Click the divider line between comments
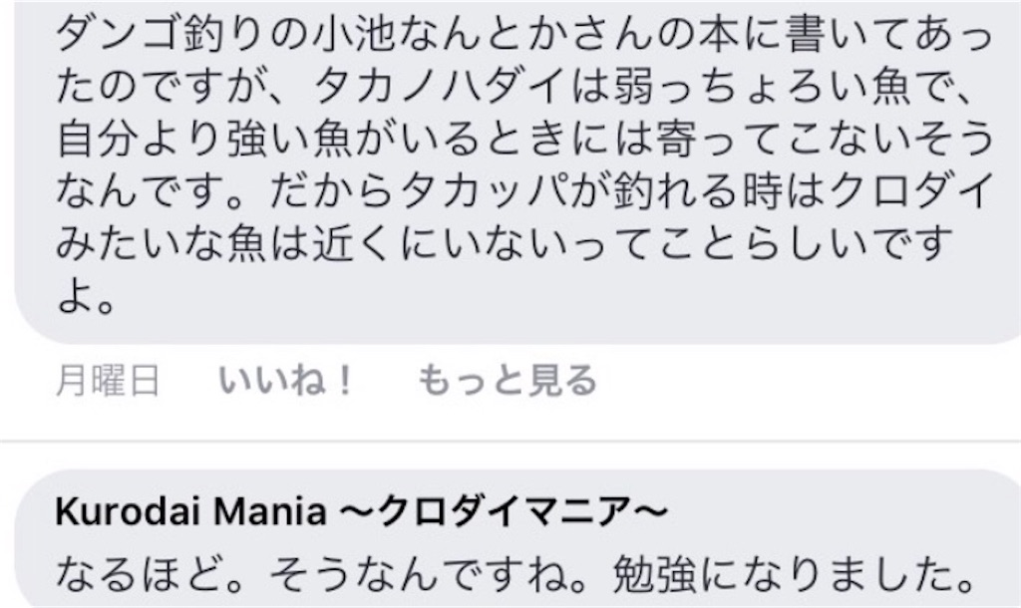1021x608 pixels. point(510,442)
